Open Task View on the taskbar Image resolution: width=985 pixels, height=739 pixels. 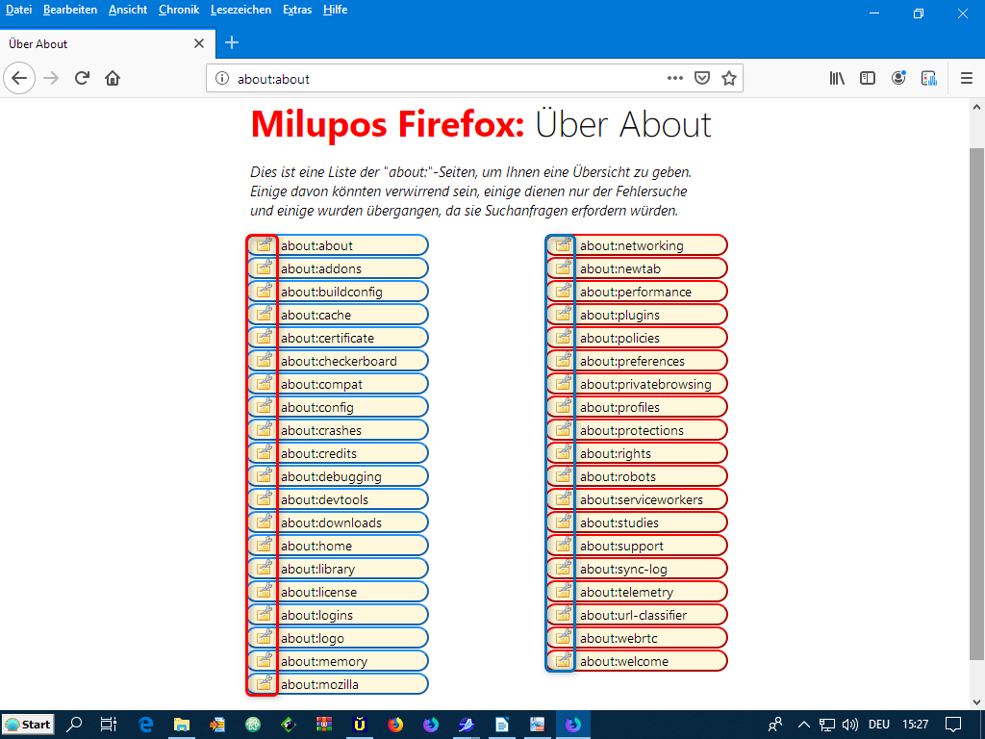(x=109, y=725)
